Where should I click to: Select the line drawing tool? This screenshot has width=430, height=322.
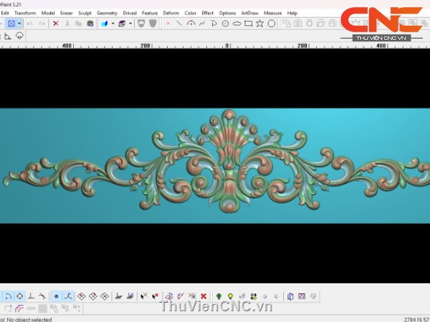click(x=179, y=24)
